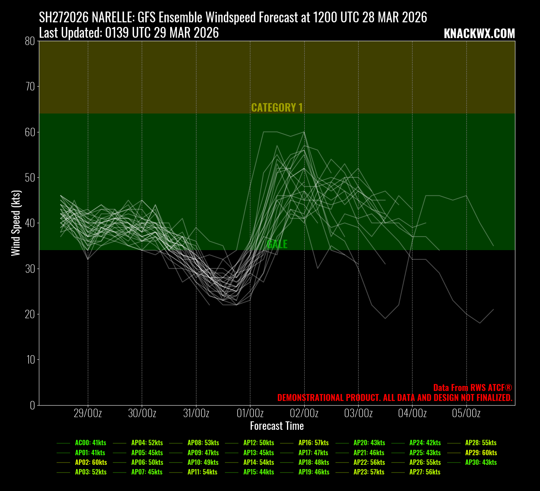Image resolution: width=540 pixels, height=491 pixels.
Task: Click the AP02: 60kts legend label
Action: coord(91,463)
